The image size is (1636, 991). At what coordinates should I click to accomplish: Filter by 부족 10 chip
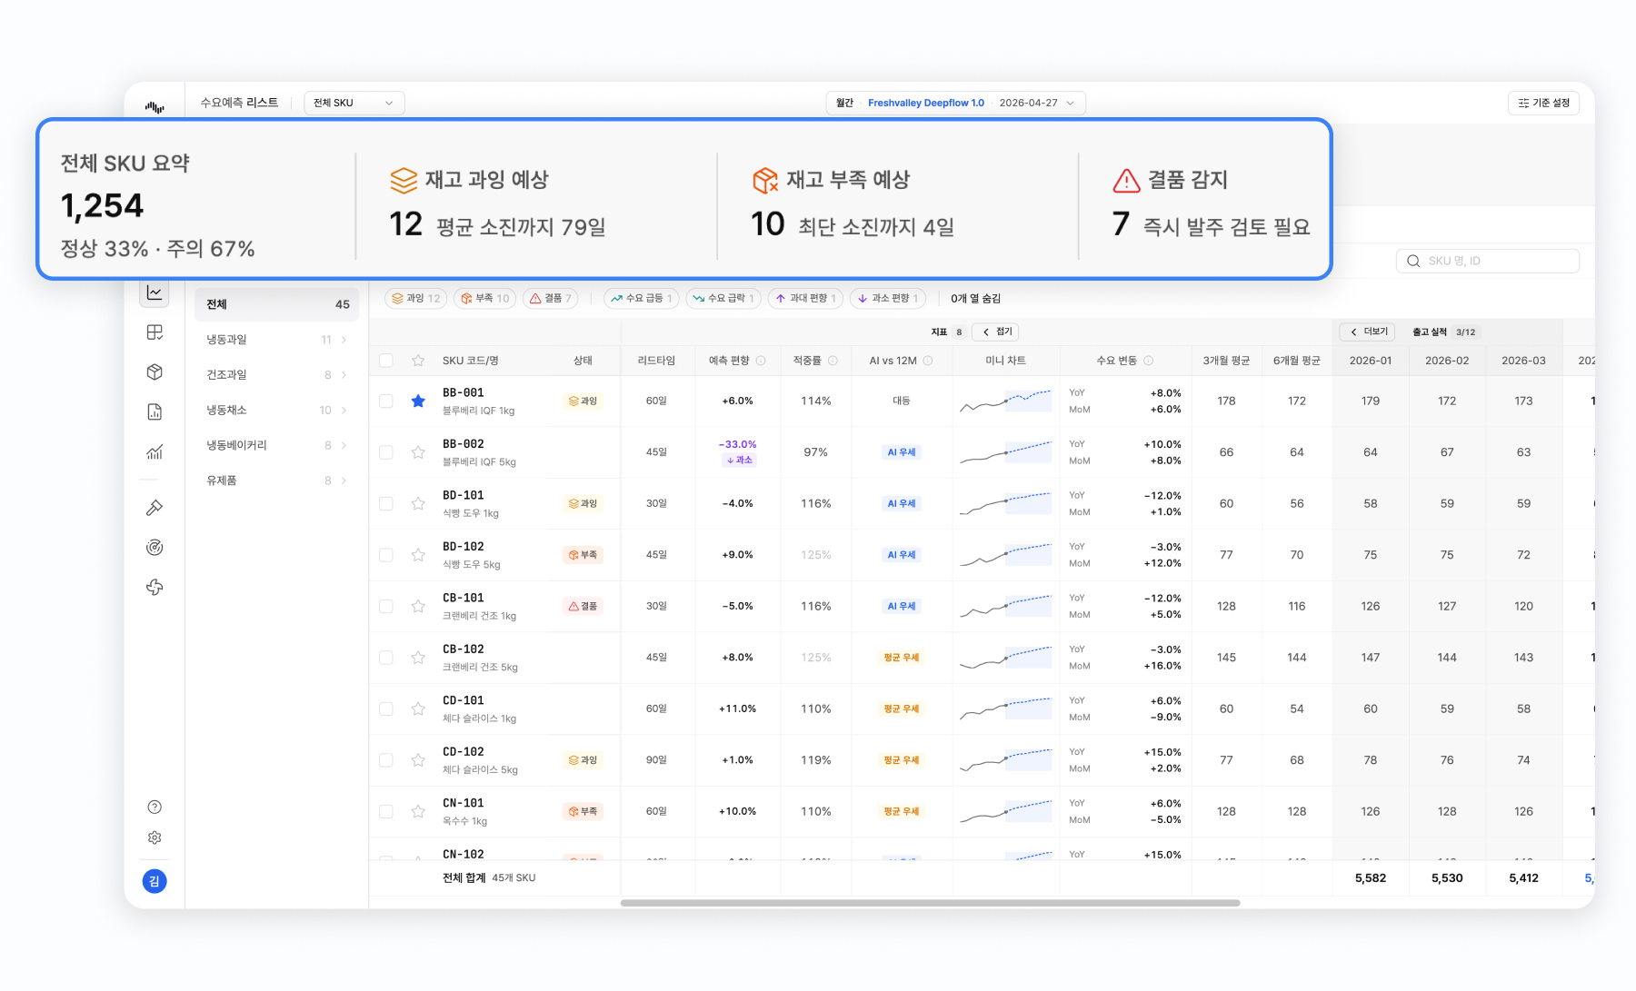[x=484, y=298]
